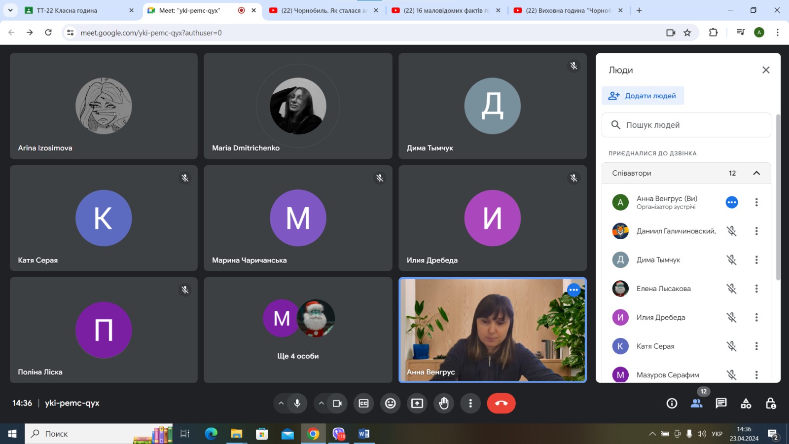This screenshot has width=789, height=444.
Task: Open host controls lock icon
Action: [x=770, y=404]
